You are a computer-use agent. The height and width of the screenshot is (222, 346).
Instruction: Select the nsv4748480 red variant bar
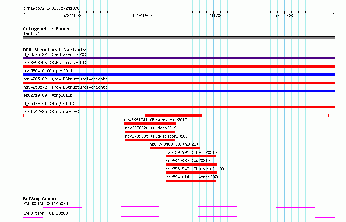coord(175,148)
